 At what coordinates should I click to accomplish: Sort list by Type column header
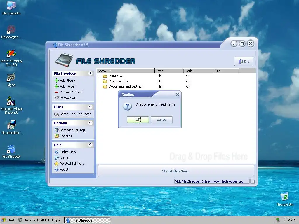(x=169, y=71)
